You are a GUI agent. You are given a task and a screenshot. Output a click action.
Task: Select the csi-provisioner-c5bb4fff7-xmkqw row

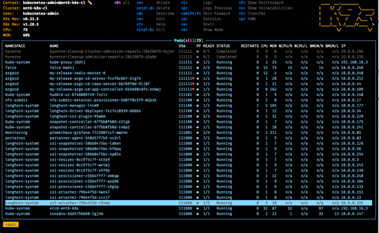click(188, 176)
